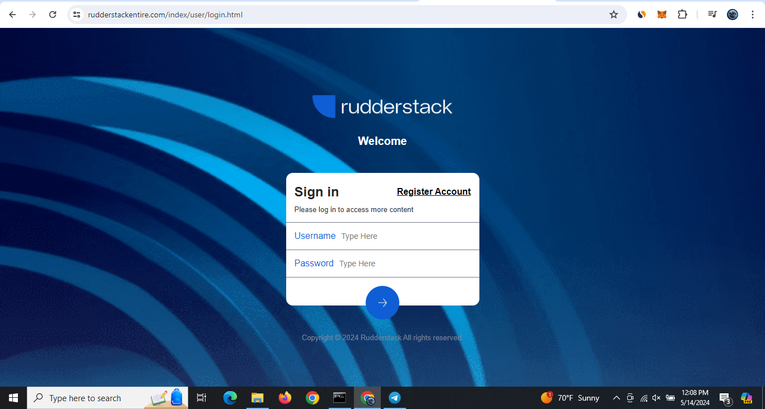Image resolution: width=765 pixels, height=409 pixels.
Task: Open the Extensions puzzle icon
Action: coord(682,15)
